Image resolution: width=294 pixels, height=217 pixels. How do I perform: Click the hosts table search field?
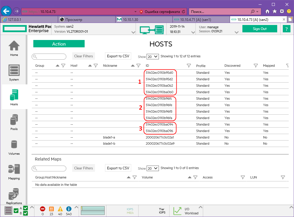tap(49, 56)
